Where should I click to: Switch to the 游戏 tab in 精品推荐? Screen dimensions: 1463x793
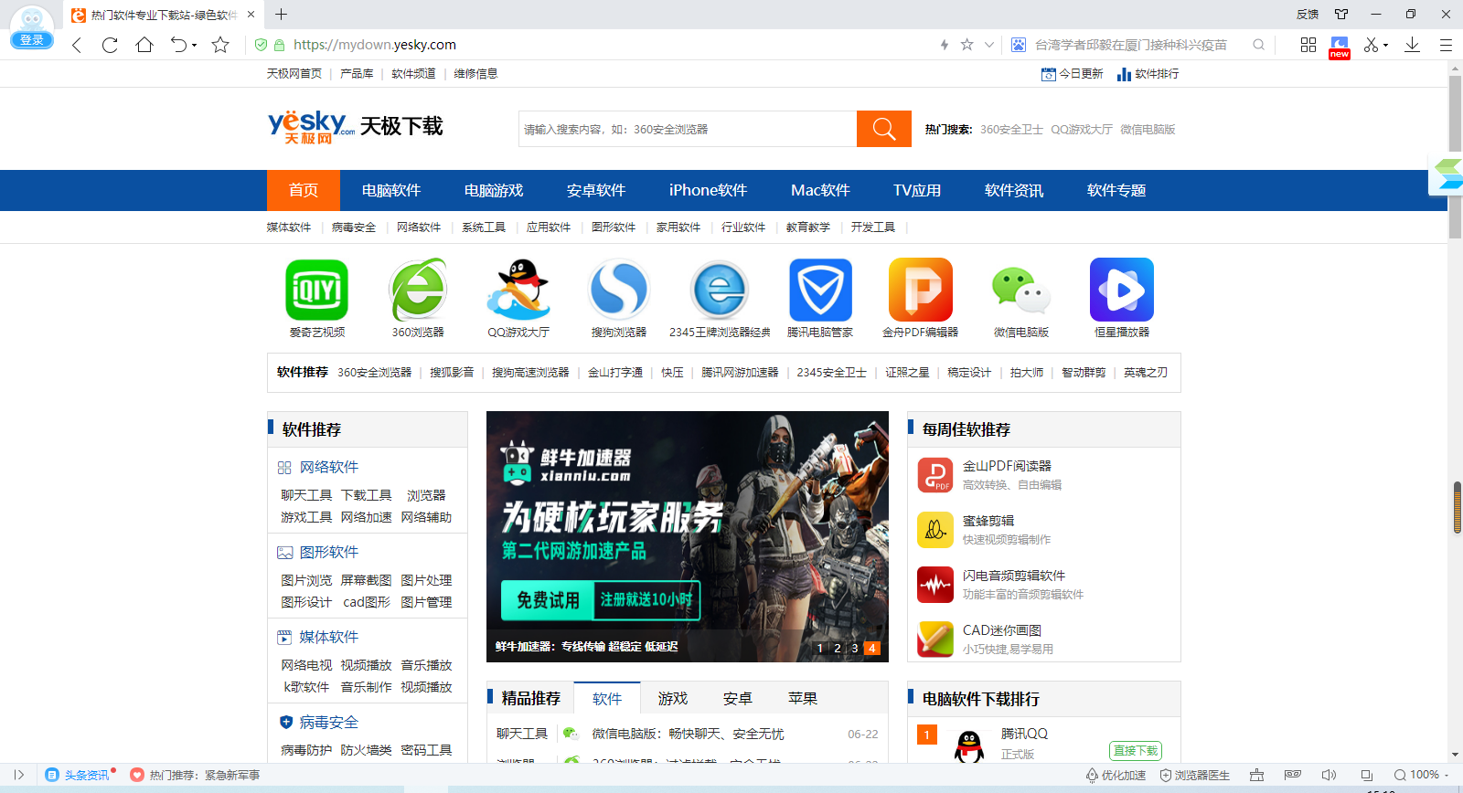[x=673, y=698]
